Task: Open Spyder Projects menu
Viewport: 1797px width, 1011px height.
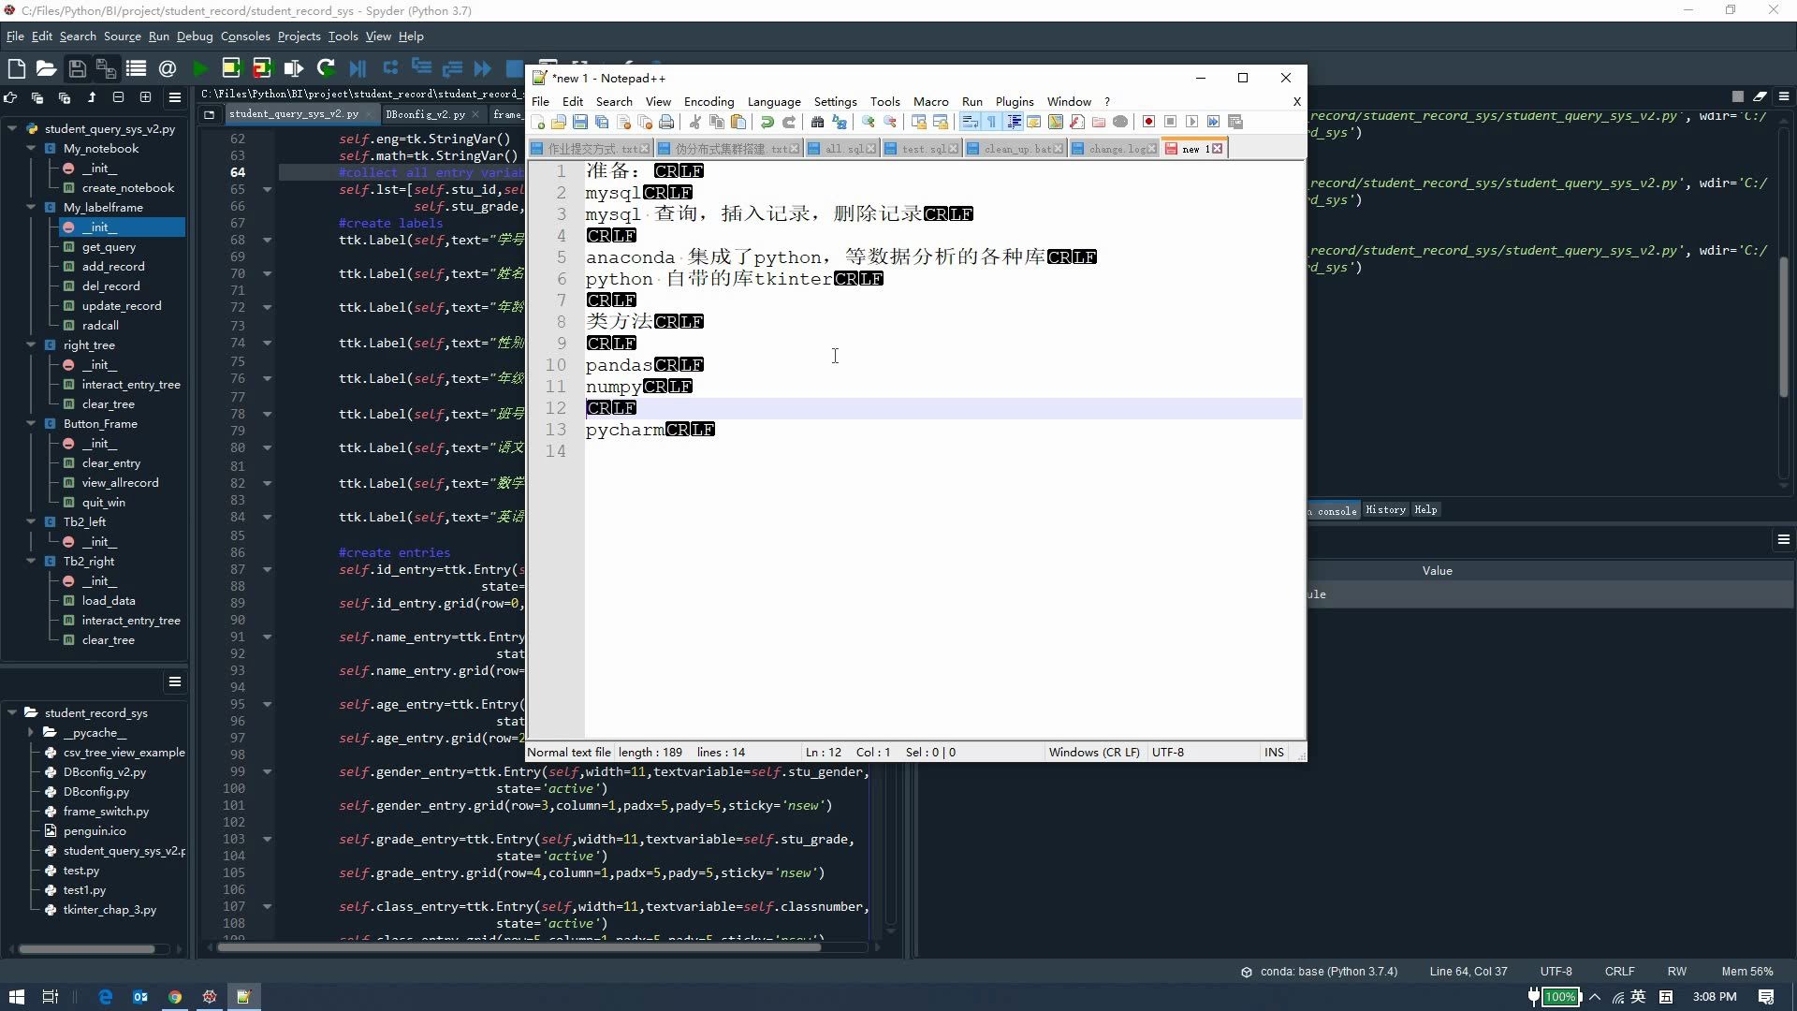Action: pos(299,37)
